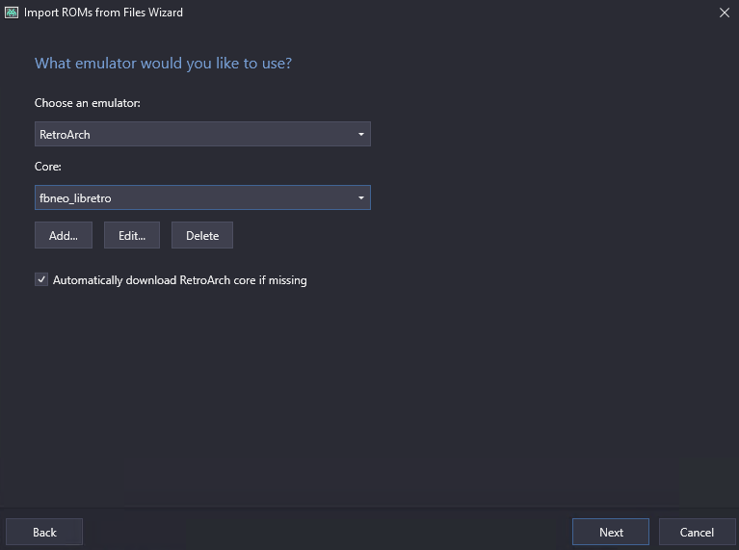Proceed with the Next button
Viewport: 739px width, 550px height.
(611, 532)
